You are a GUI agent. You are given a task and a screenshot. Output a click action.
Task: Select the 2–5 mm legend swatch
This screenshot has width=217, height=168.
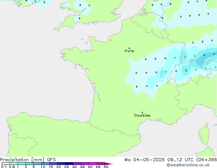(29, 164)
